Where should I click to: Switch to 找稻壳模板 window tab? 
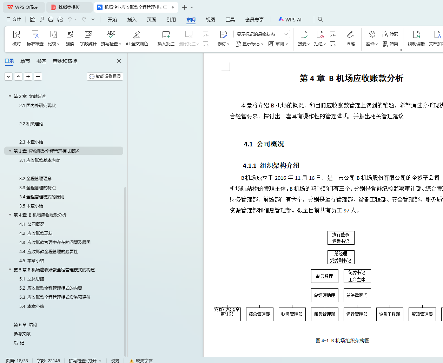point(70,7)
